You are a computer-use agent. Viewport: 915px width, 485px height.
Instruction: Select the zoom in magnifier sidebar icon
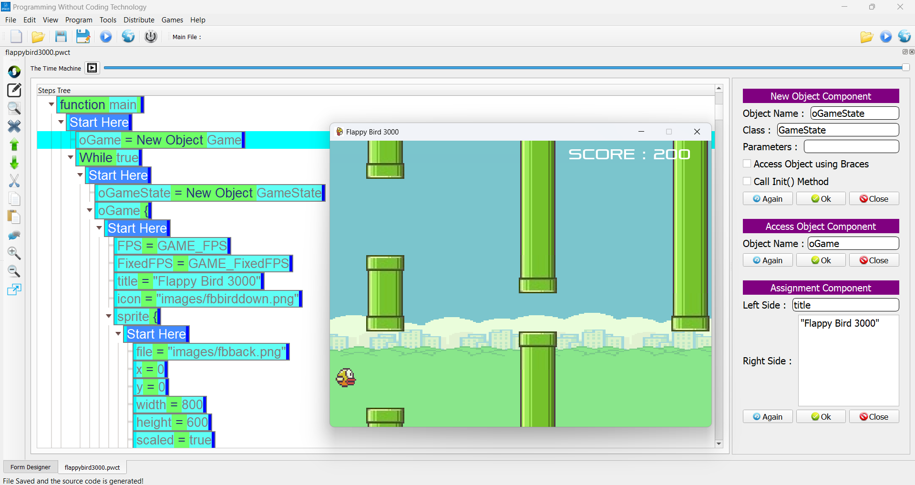14,253
